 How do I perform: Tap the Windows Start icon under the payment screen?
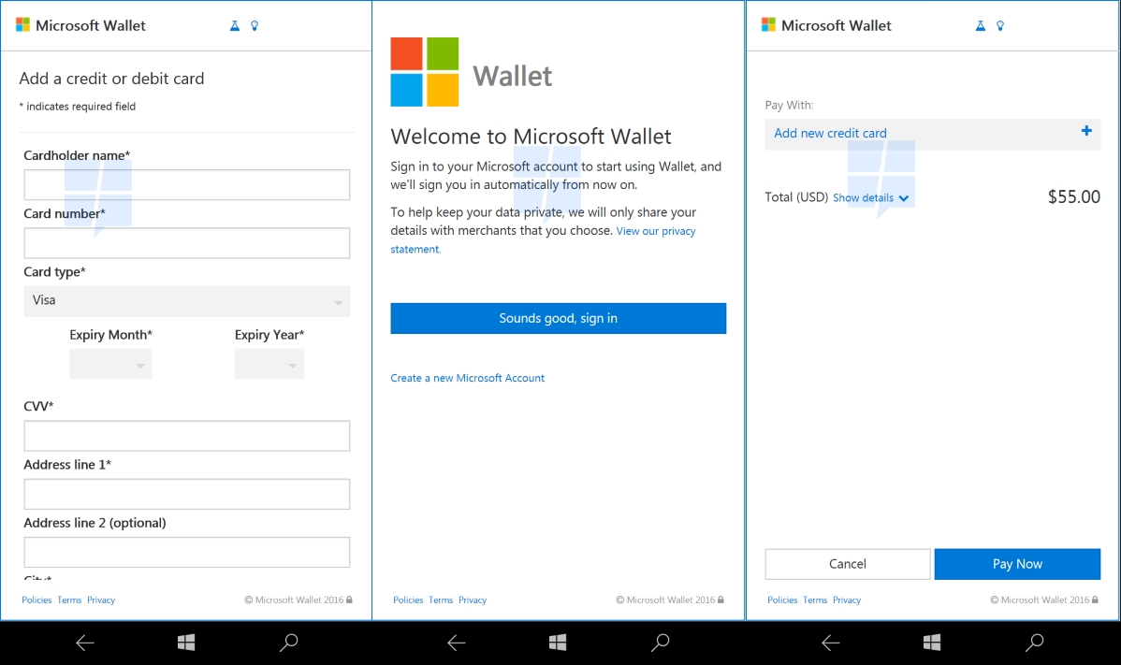(932, 643)
